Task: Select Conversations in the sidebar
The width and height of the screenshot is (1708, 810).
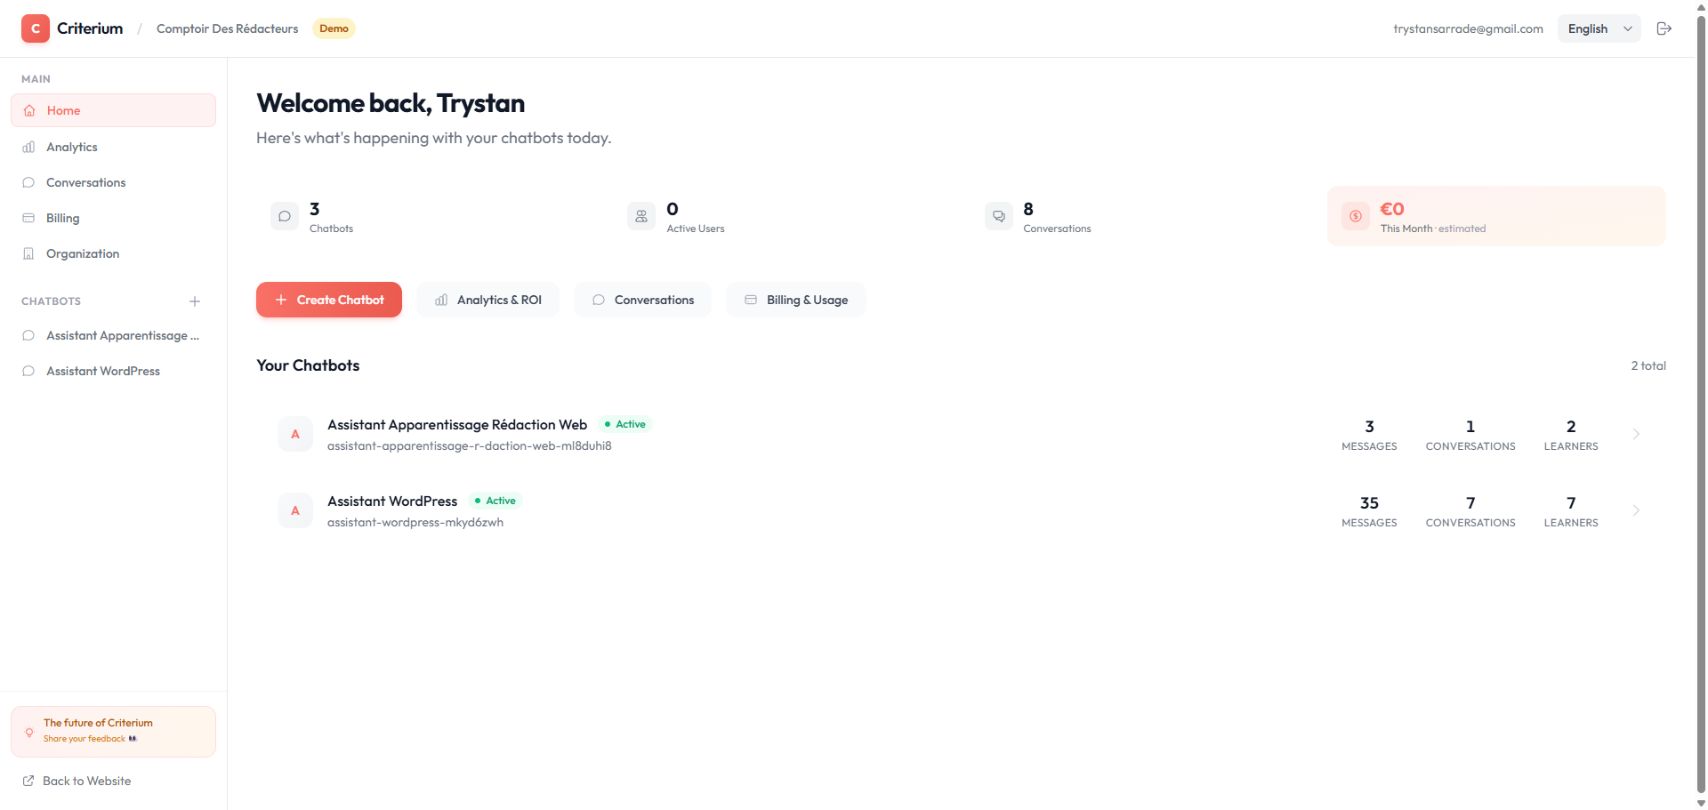Action: click(x=85, y=181)
